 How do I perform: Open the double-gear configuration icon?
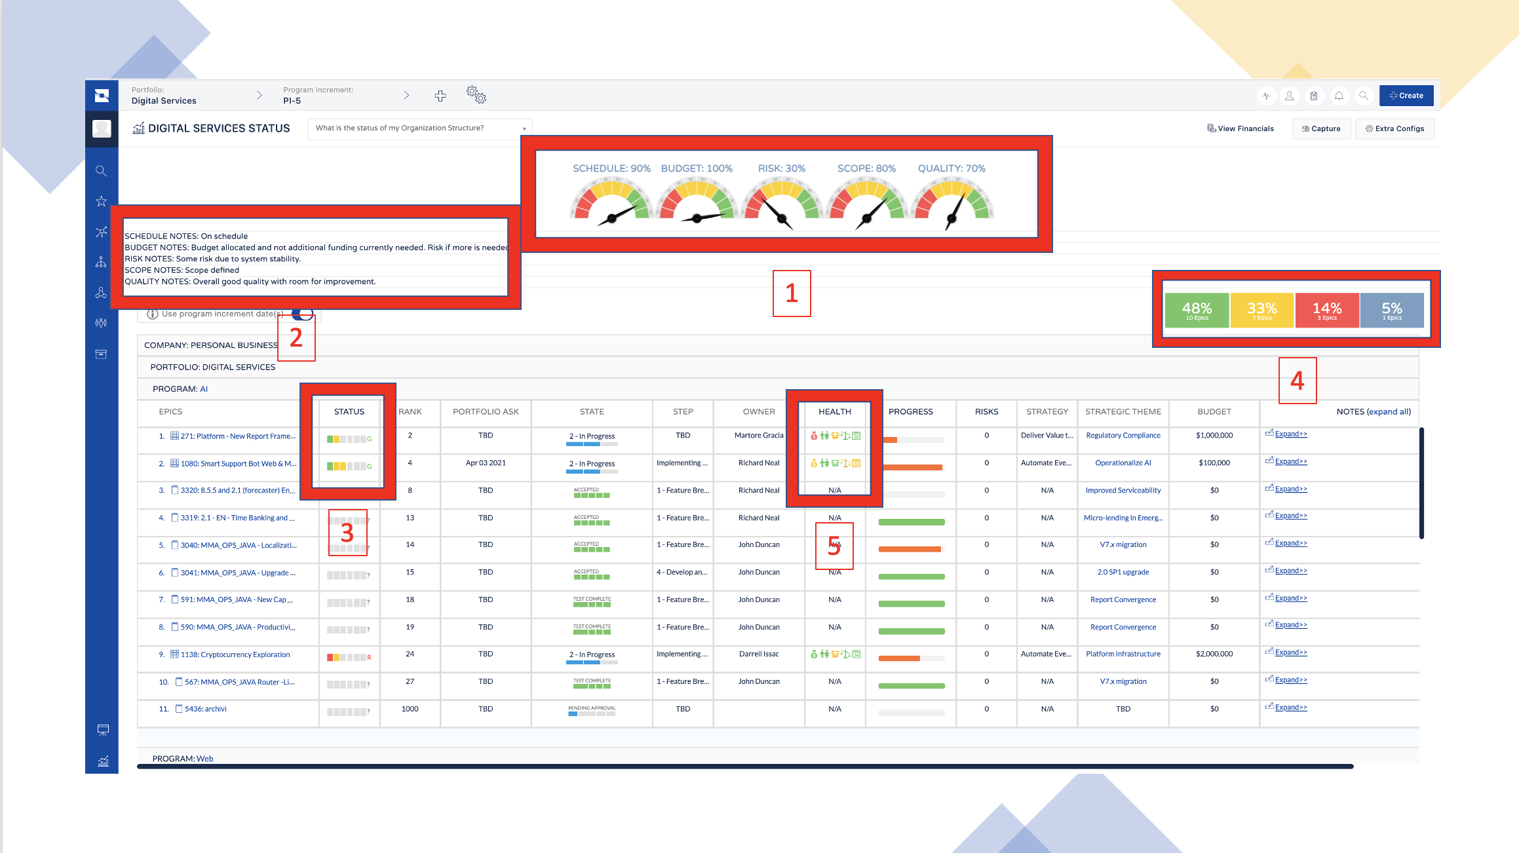click(476, 94)
